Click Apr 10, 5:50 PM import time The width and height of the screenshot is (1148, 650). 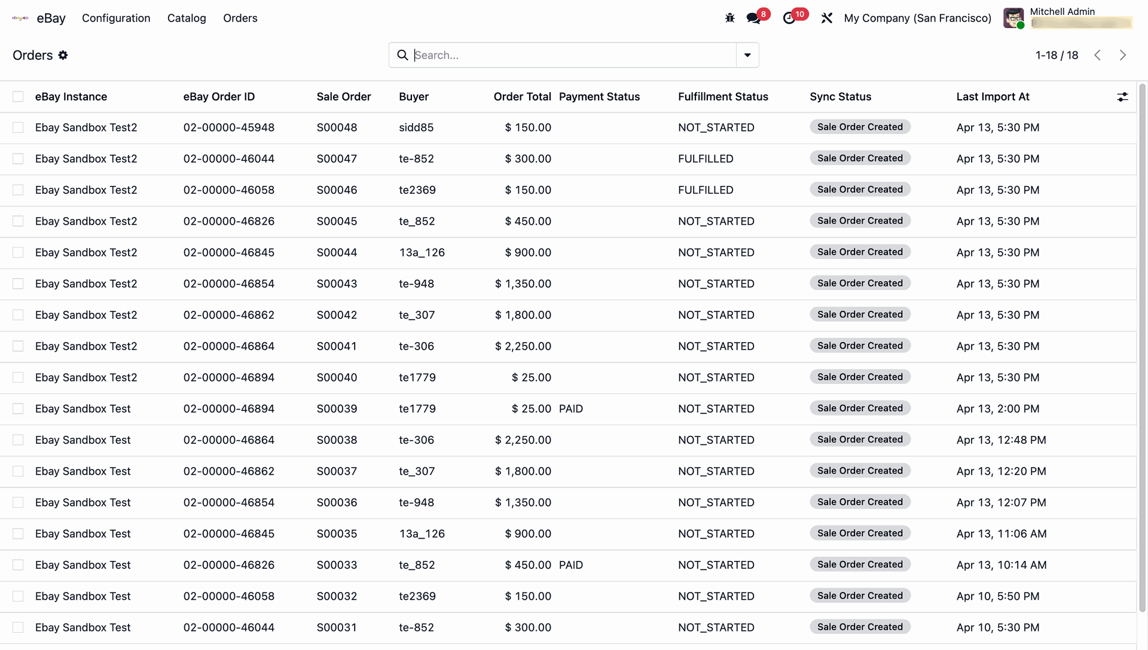(x=998, y=596)
